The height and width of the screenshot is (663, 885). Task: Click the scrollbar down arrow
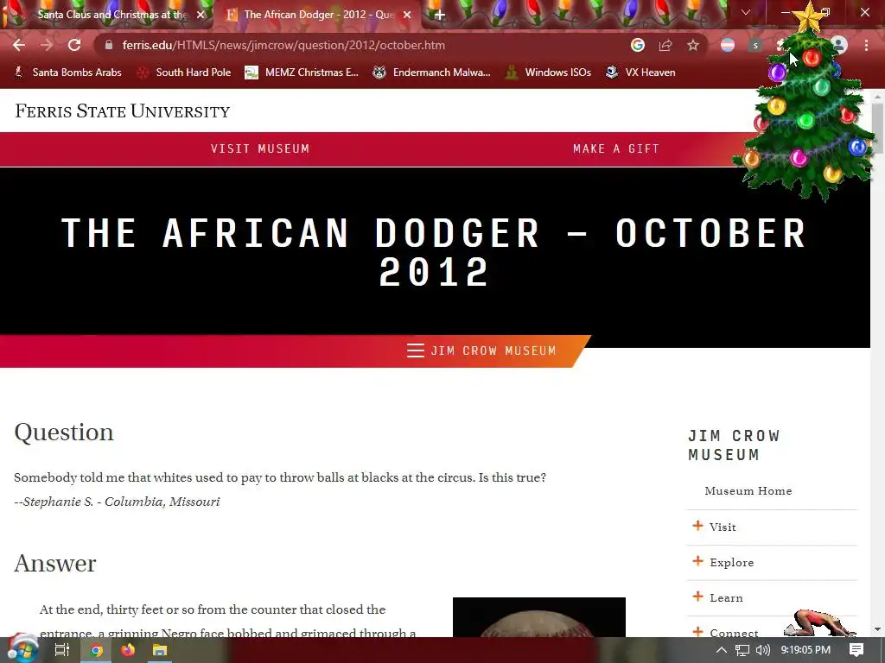click(x=877, y=629)
